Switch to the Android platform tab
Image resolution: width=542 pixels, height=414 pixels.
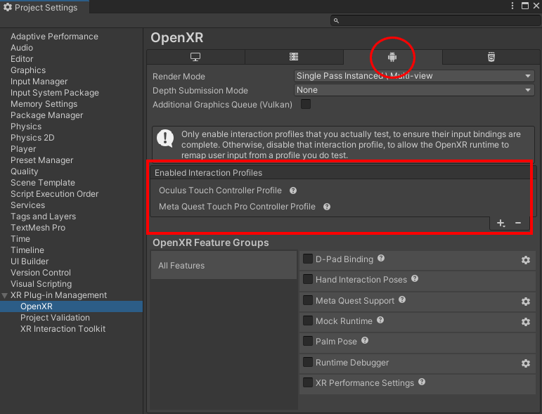[x=392, y=57]
